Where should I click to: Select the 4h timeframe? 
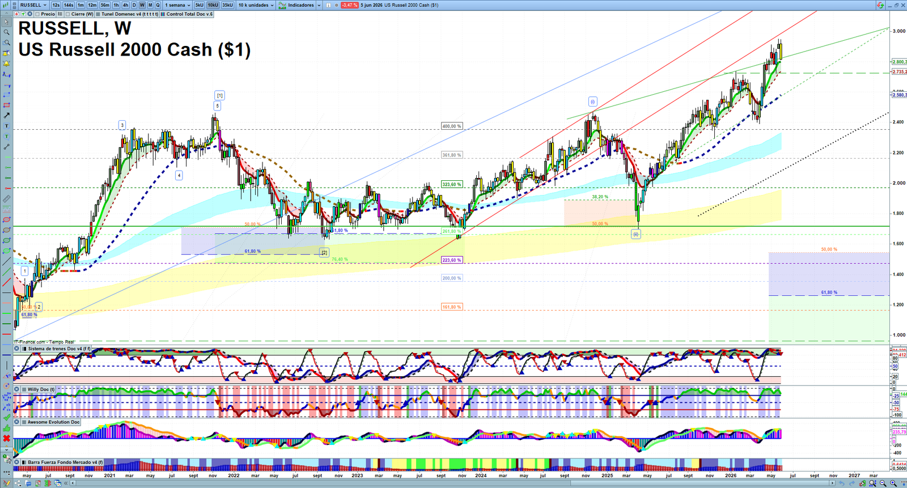125,5
